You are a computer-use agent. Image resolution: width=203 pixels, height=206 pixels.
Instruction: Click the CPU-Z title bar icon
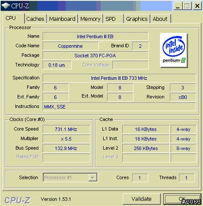pyautogui.click(x=5, y=6)
